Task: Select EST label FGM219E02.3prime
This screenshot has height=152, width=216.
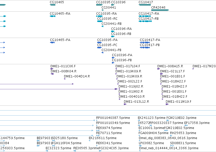Action: coord(181,118)
